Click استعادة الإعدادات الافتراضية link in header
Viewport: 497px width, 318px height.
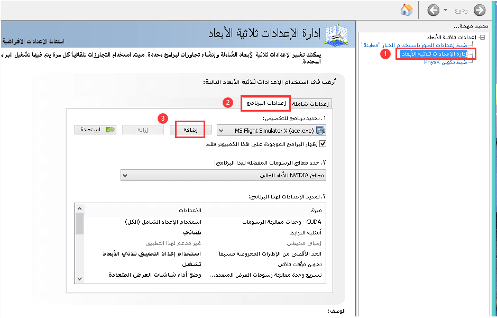(x=33, y=41)
